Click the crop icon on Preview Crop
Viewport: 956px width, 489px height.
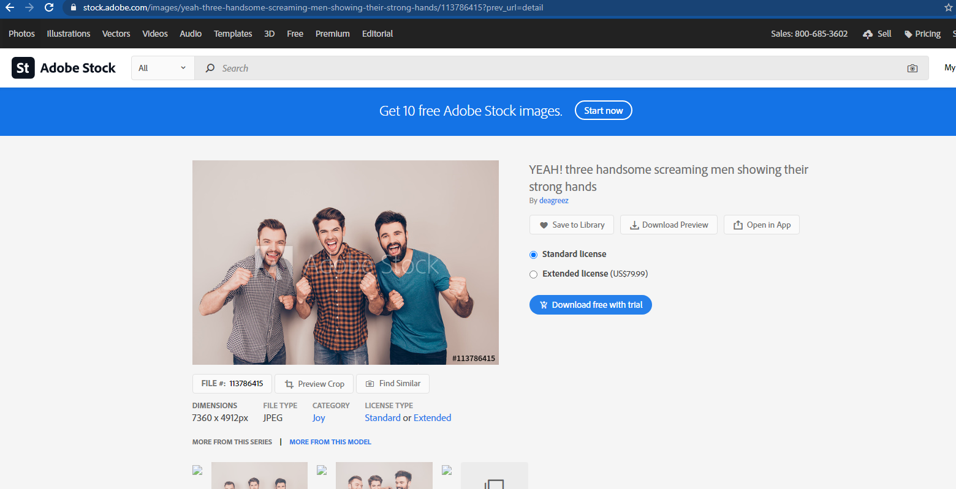pos(289,384)
